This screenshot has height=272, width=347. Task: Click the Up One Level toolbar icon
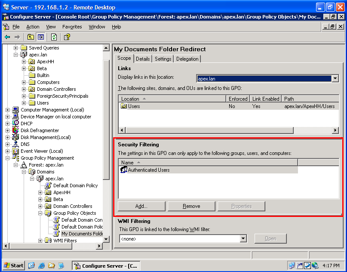tap(31, 37)
